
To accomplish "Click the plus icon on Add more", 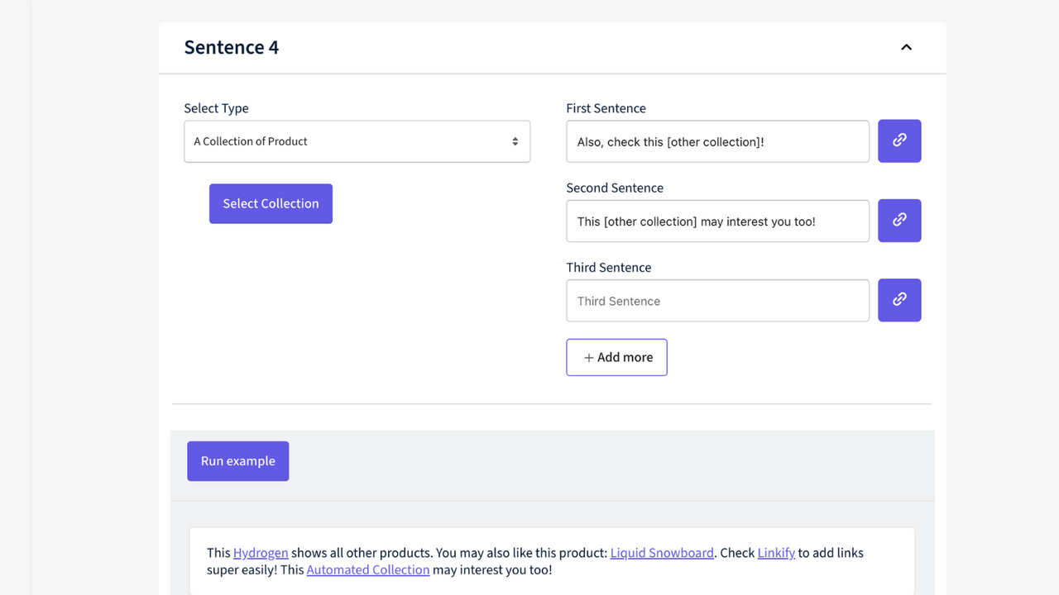I will (588, 357).
